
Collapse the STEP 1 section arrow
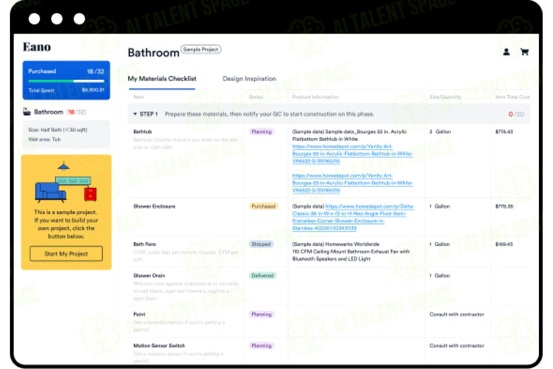pyautogui.click(x=135, y=114)
